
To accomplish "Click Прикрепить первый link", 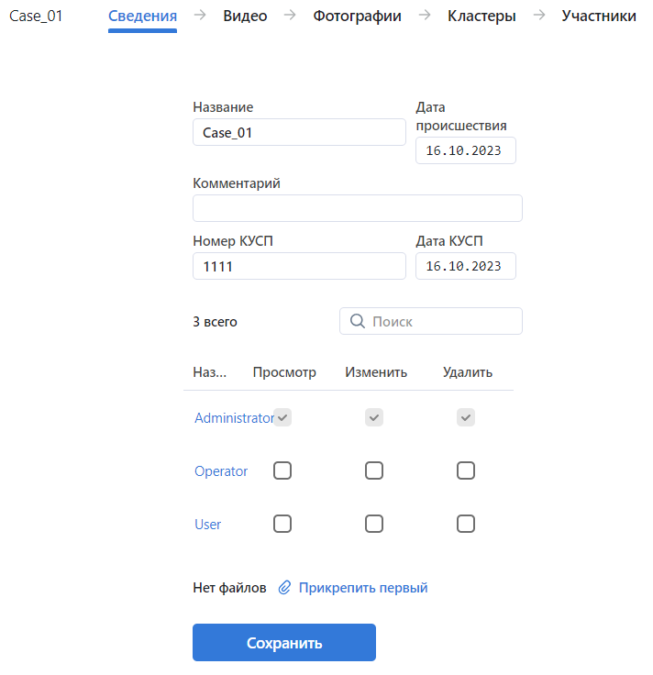I will [363, 588].
